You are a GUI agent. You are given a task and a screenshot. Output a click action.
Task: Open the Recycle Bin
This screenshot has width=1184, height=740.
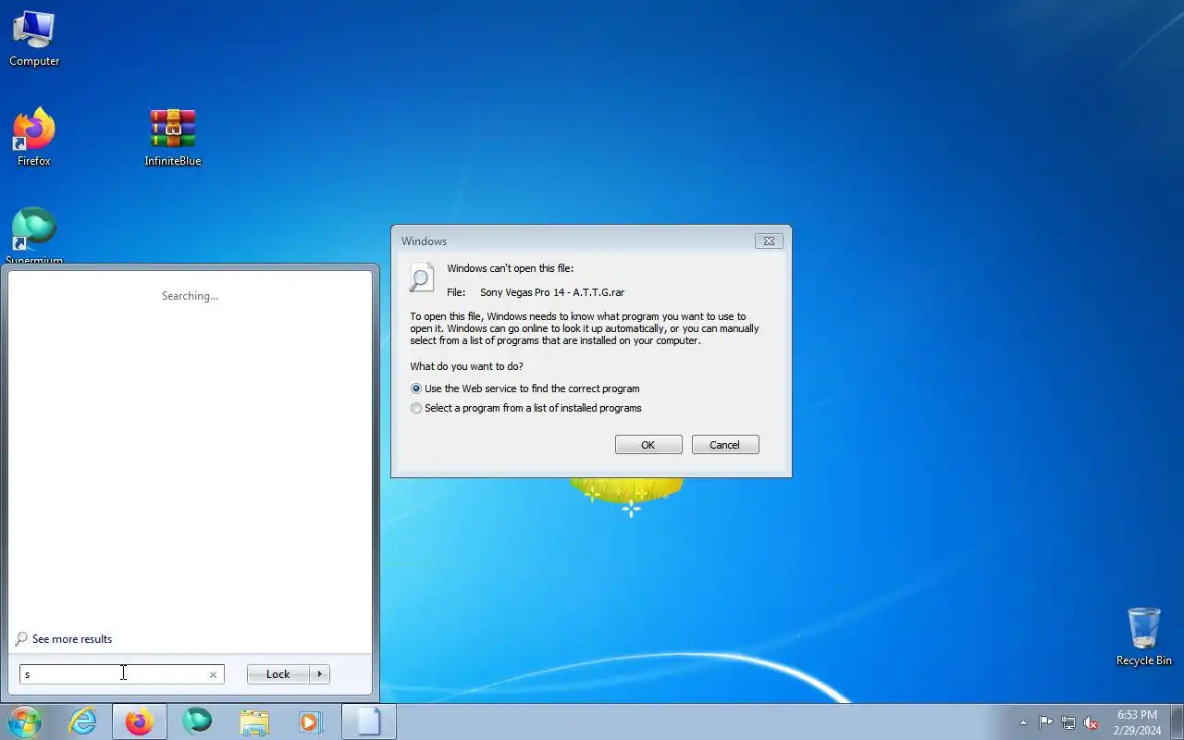1143,636
